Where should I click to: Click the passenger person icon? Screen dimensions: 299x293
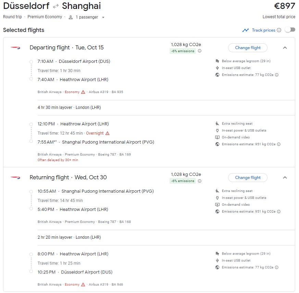71,17
